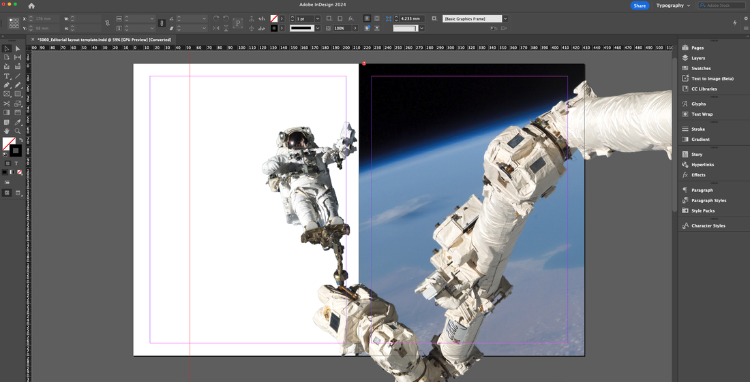Open the corner shape dropdown
750x382 pixels.
click(x=422, y=28)
